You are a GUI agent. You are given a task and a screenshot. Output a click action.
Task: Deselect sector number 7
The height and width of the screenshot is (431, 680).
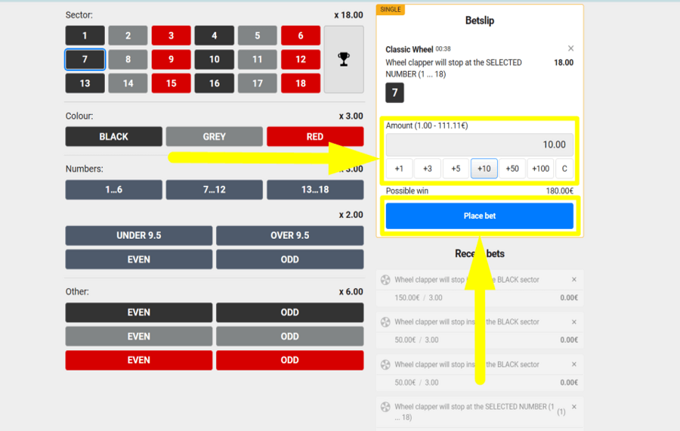85,59
